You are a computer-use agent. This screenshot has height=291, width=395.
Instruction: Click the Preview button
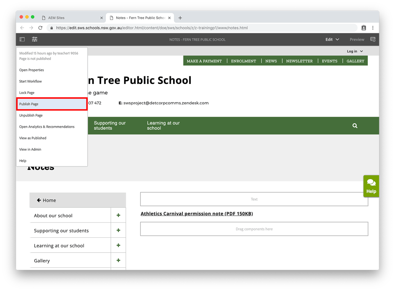[x=357, y=39]
